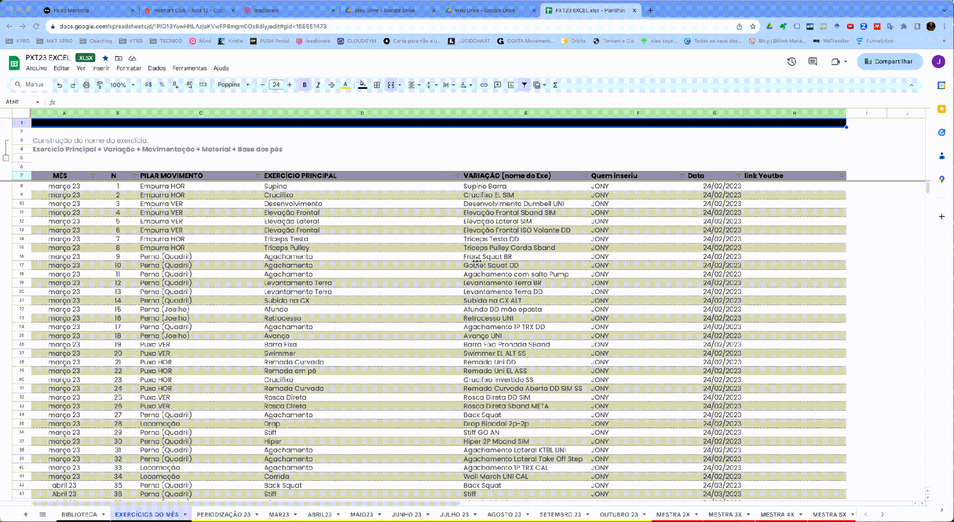
Task: Click the functions sigma icon
Action: point(556,85)
